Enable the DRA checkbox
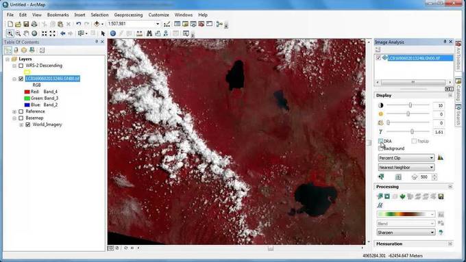 point(381,141)
